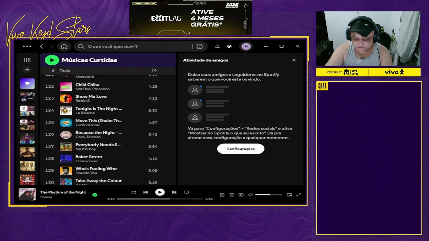Toggle the green liked checkmark
The image size is (429, 241).
click(95, 194)
